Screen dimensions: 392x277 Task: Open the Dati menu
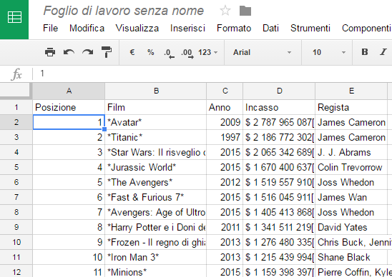(270, 28)
